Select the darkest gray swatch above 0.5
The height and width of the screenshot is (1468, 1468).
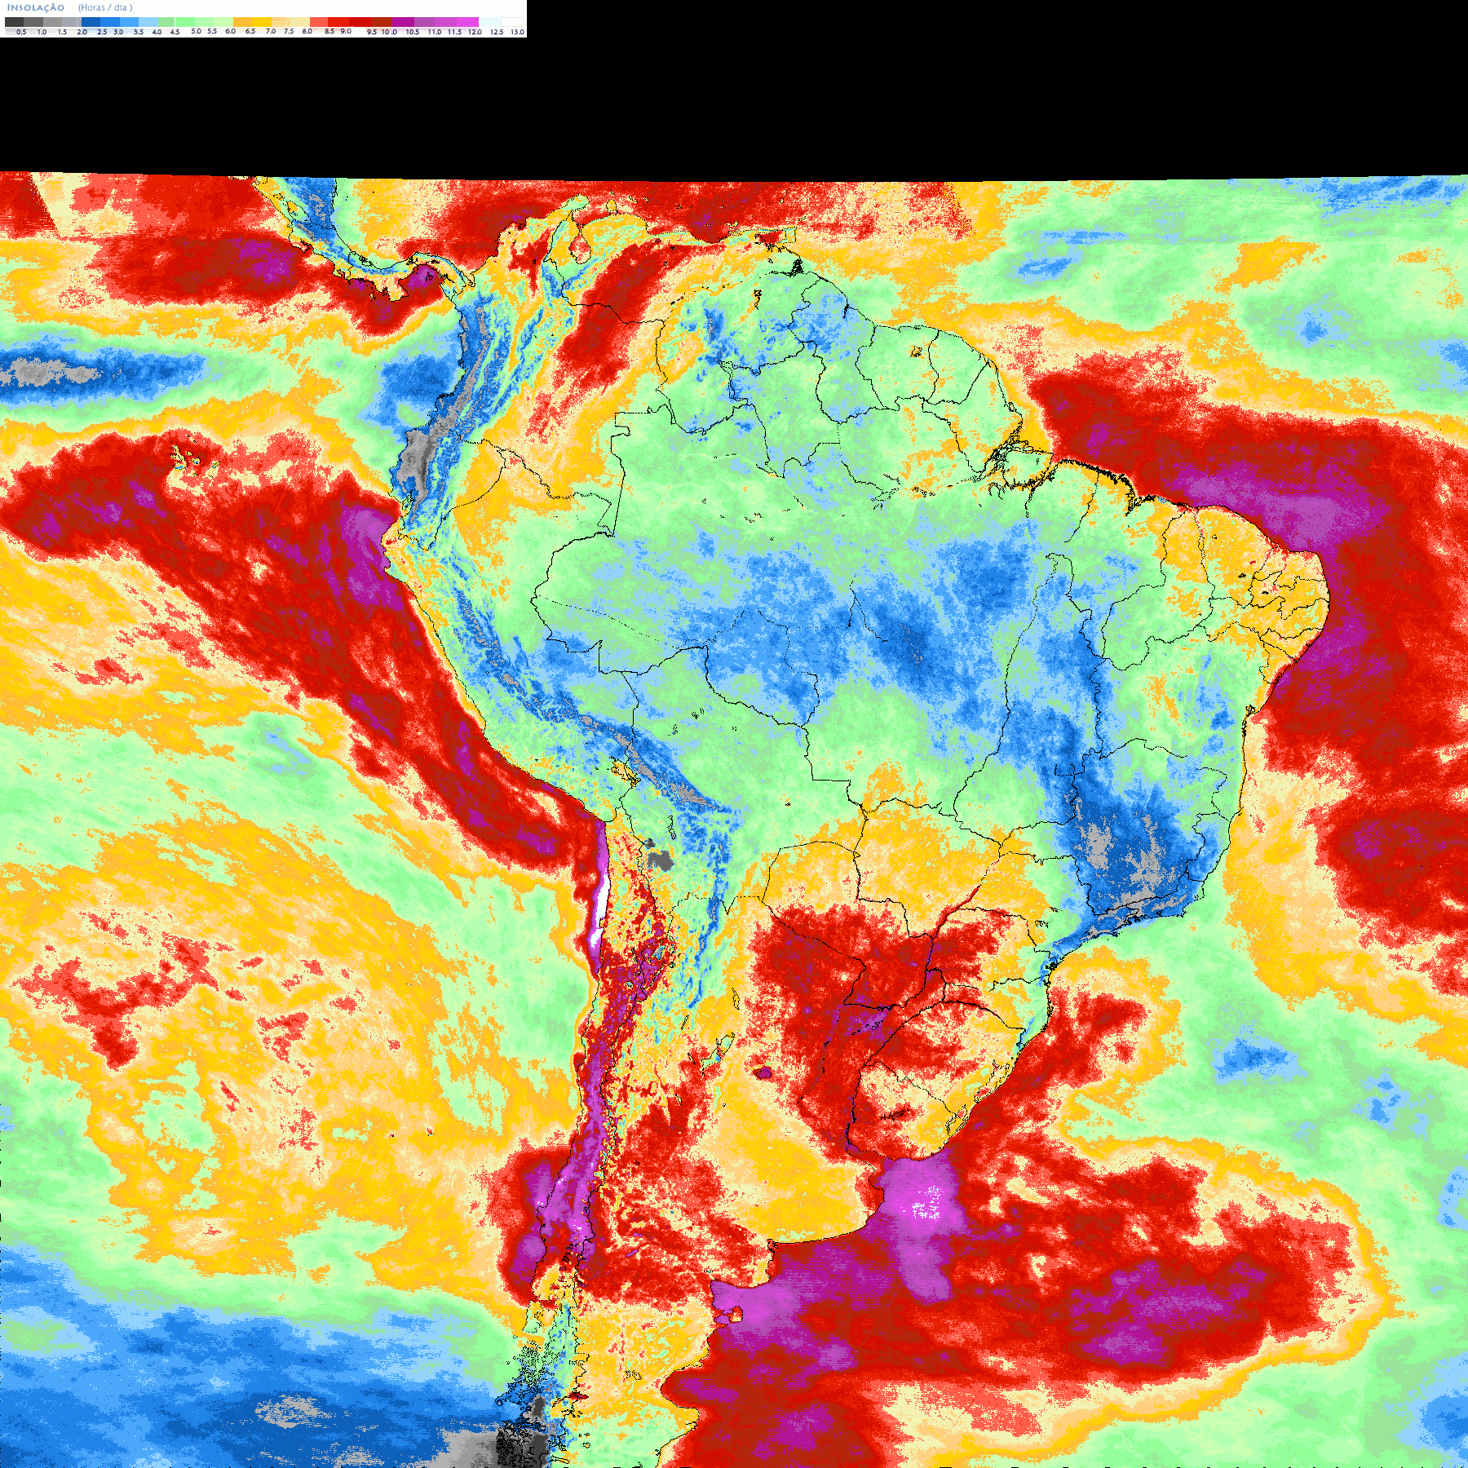(14, 22)
